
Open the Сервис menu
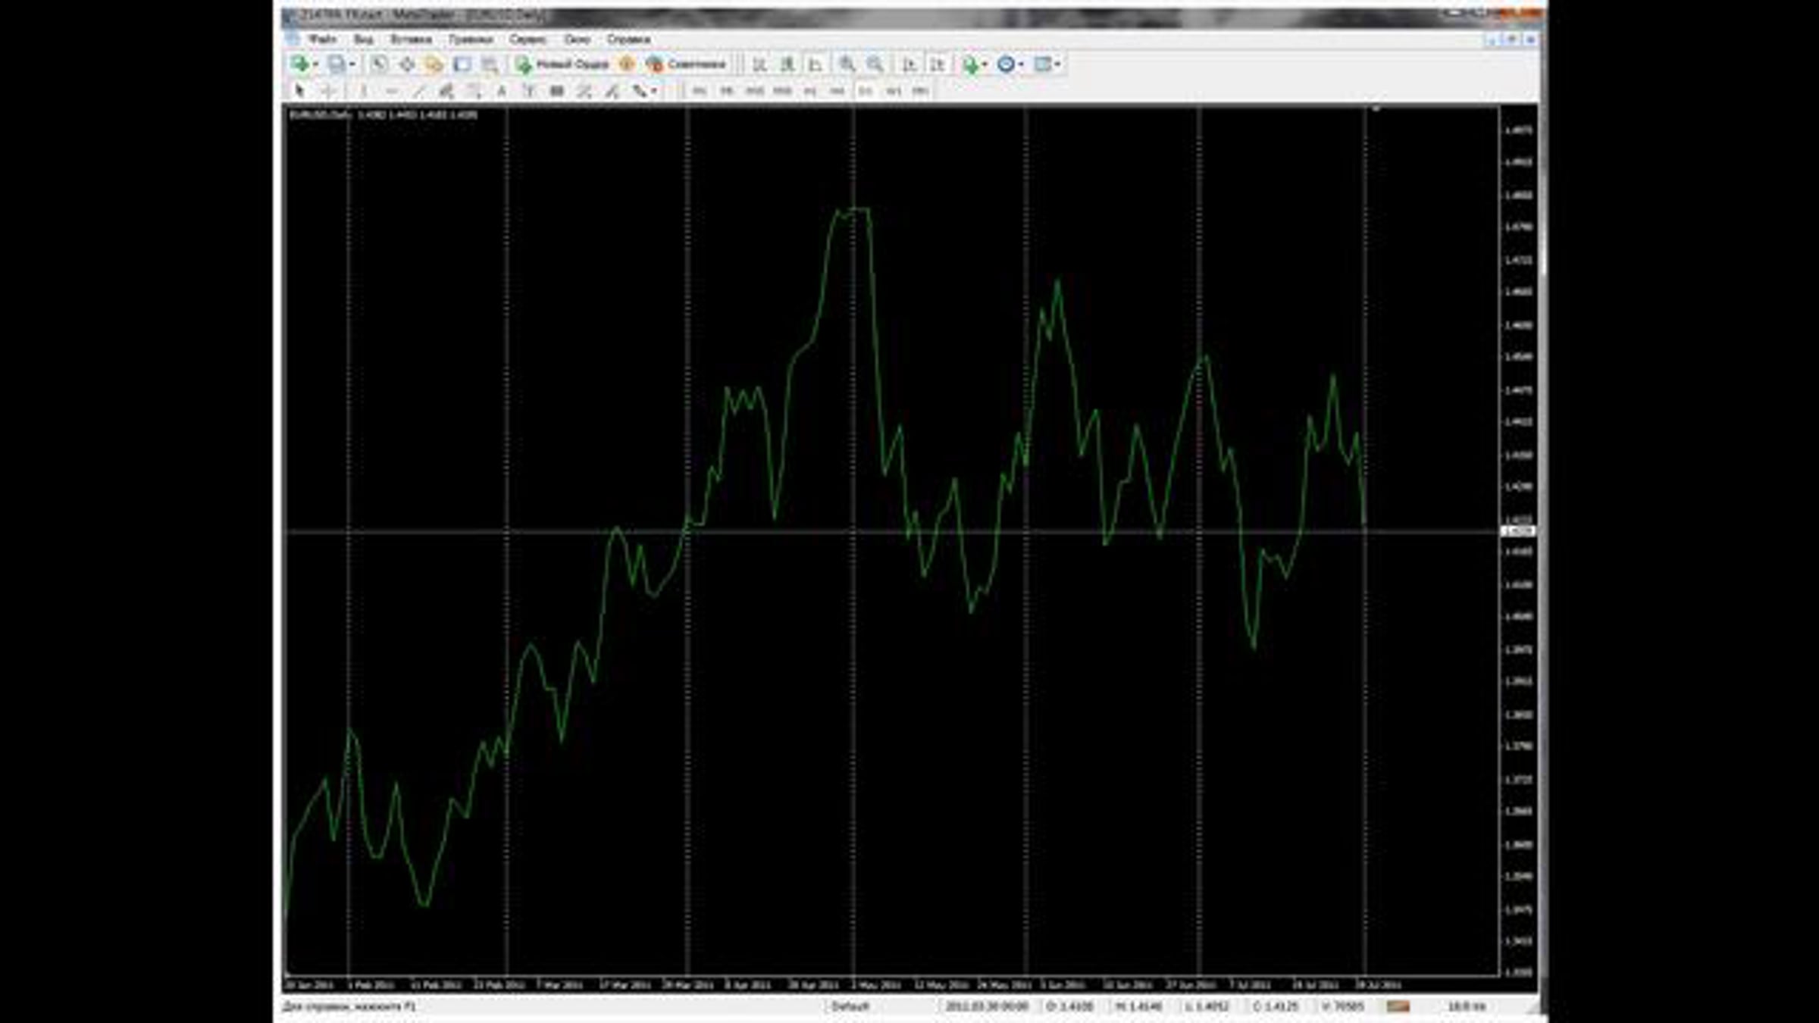click(527, 39)
